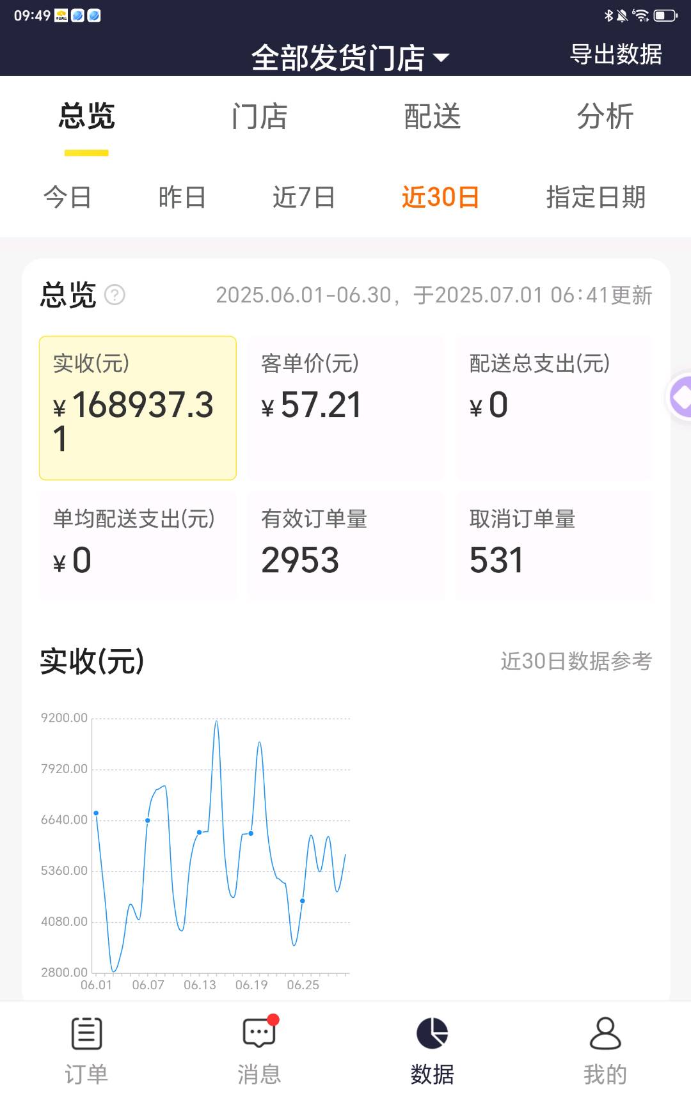Select the 单均配送支出(元) metric card
This screenshot has height=1105, width=691.
(138, 545)
